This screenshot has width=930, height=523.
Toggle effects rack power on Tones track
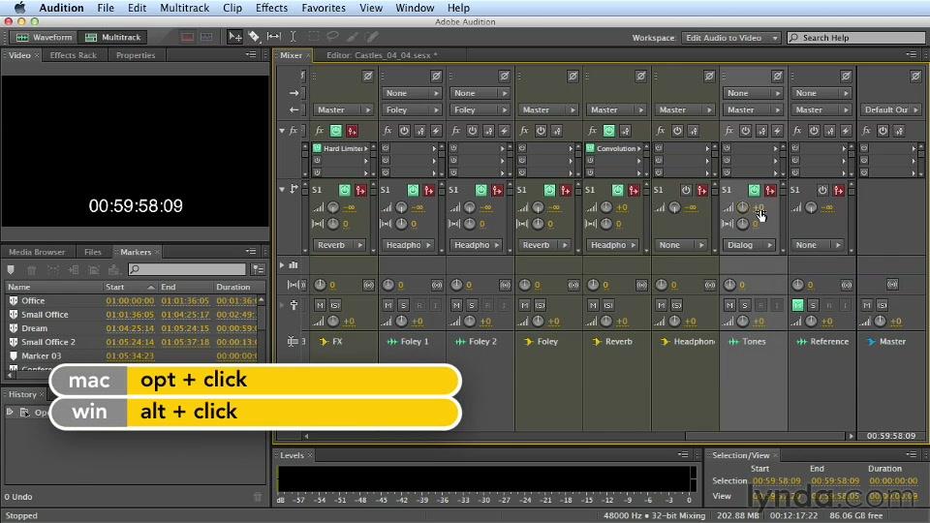[746, 131]
